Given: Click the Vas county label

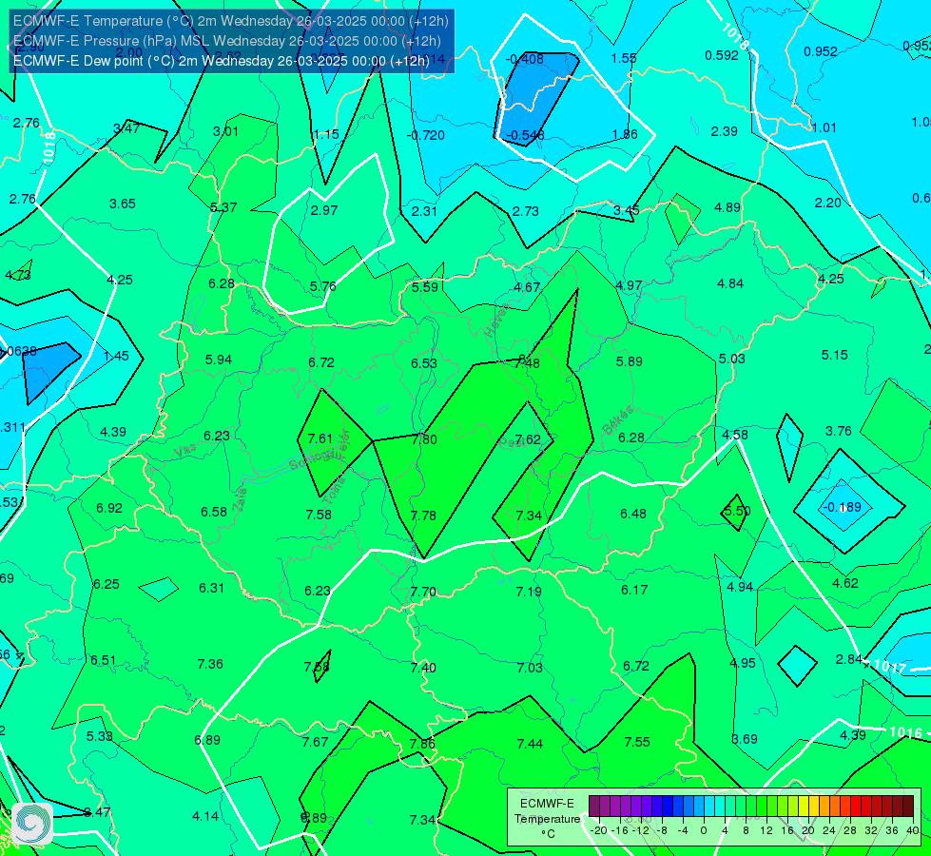Looking at the screenshot, I should click(185, 452).
